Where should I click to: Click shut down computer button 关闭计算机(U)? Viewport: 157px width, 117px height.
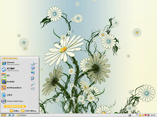coord(29,111)
